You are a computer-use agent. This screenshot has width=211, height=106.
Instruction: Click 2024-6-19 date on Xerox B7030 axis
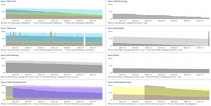[x=187, y=75]
